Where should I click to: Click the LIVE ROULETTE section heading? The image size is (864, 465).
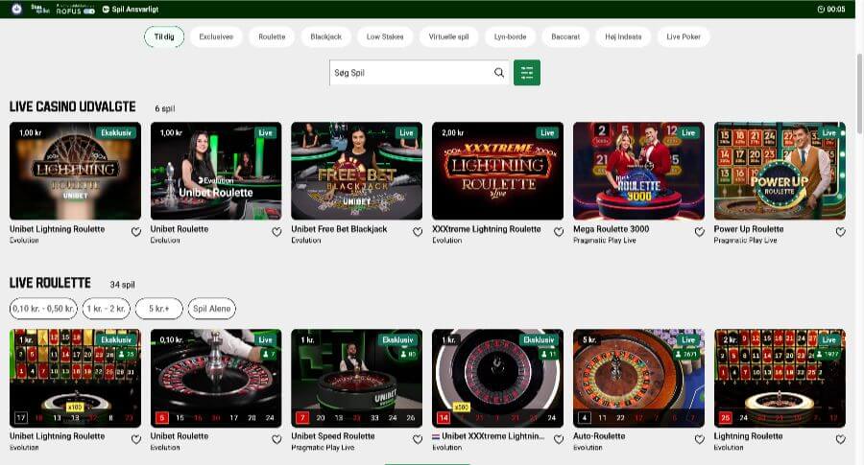tap(50, 283)
